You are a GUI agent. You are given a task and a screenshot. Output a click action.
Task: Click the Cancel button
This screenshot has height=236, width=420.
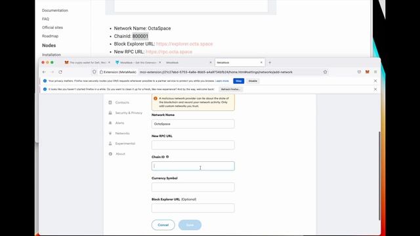(163, 225)
